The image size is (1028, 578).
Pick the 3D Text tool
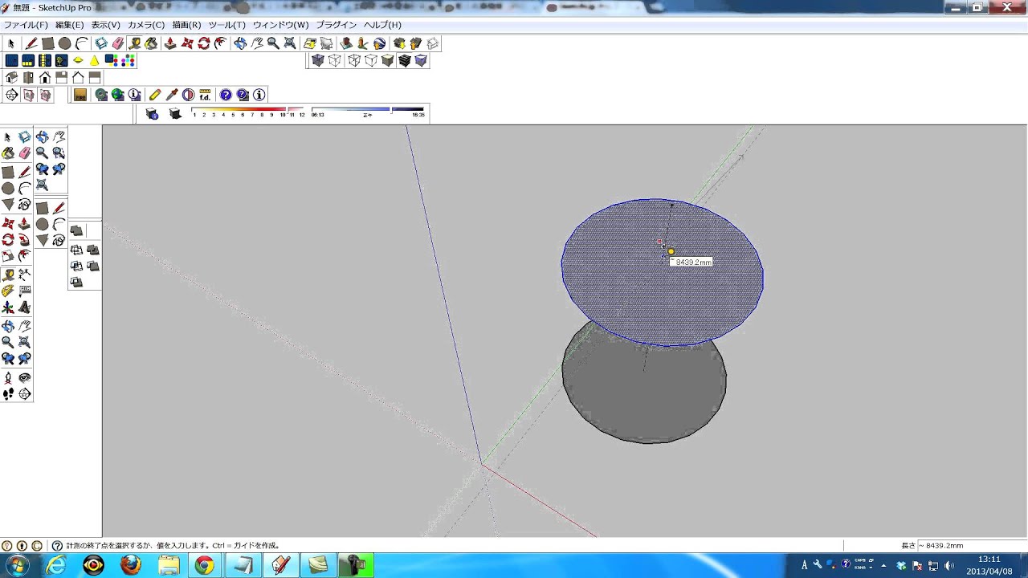24,307
